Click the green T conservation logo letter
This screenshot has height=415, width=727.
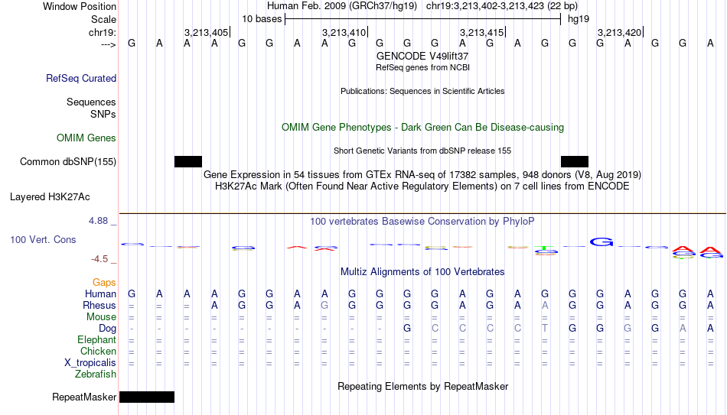tap(544, 248)
